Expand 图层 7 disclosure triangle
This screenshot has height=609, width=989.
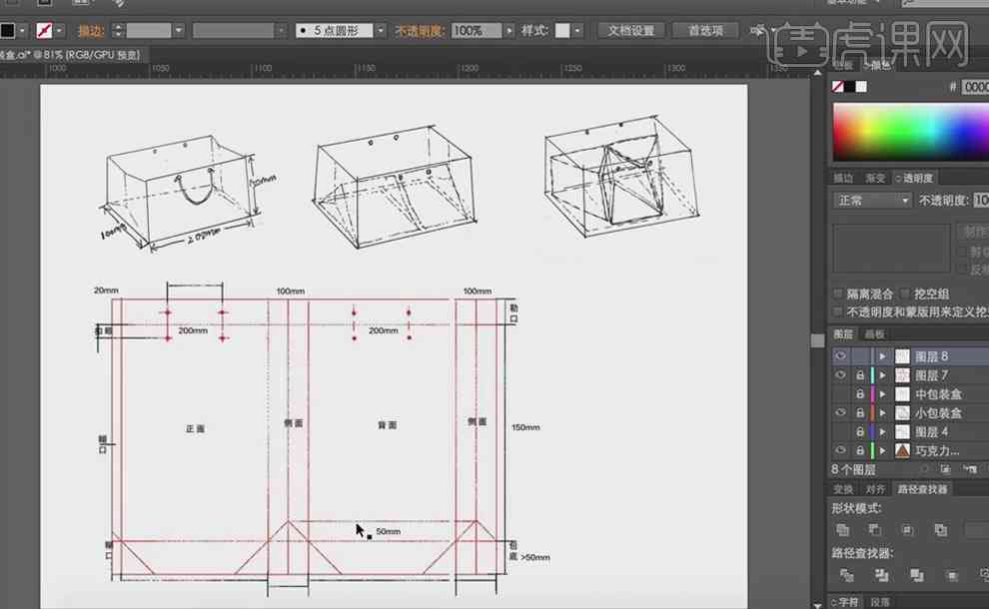pyautogui.click(x=882, y=375)
